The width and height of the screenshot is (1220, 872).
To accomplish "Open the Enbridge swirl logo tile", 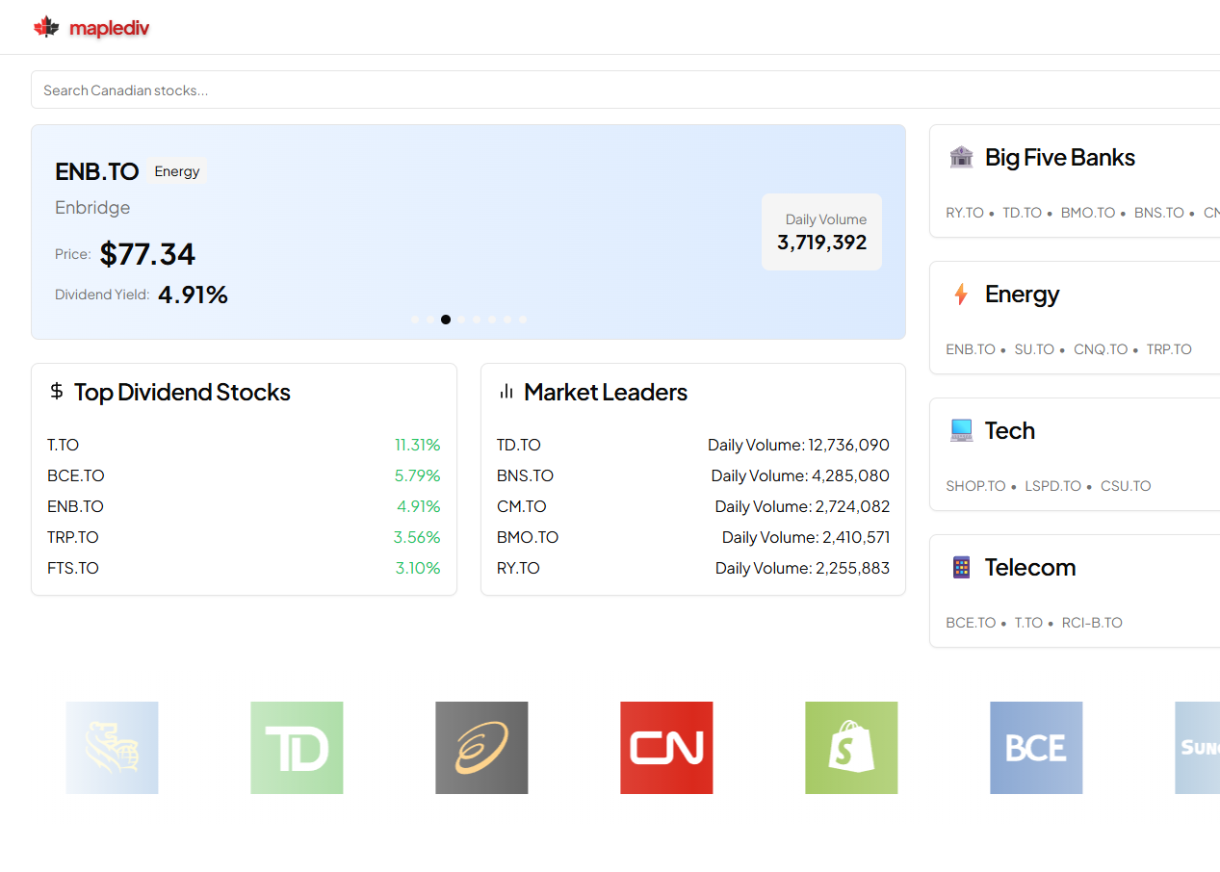I will coord(481,748).
